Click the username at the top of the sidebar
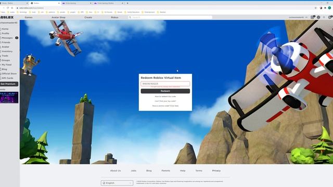The width and height of the screenshot is (333, 187). point(8,23)
